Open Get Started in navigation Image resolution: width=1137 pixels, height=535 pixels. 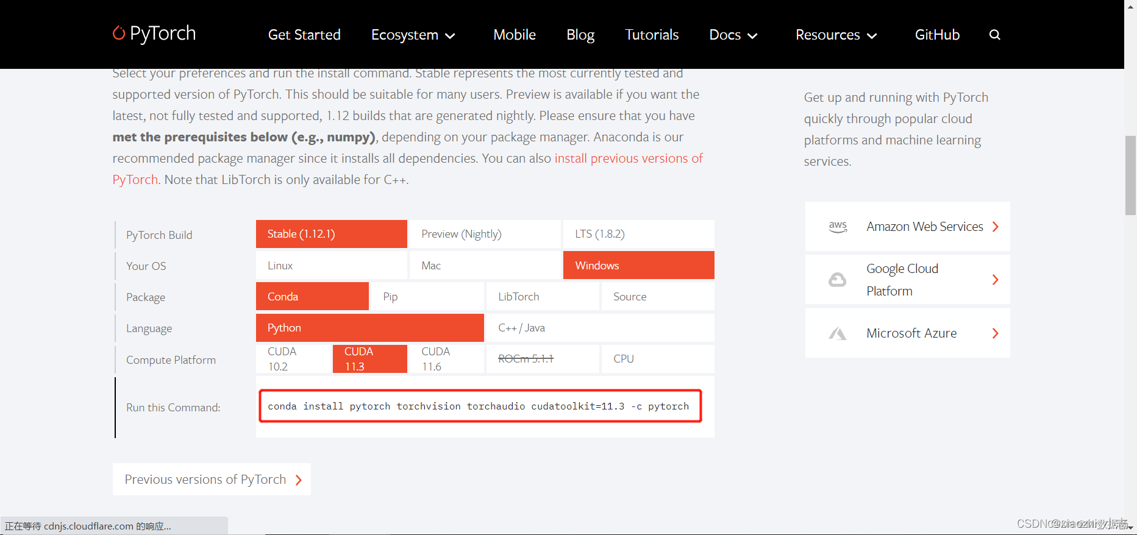click(x=304, y=35)
